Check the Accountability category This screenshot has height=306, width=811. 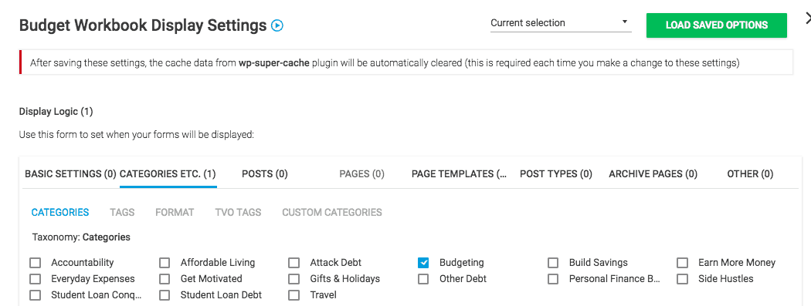pos(35,263)
